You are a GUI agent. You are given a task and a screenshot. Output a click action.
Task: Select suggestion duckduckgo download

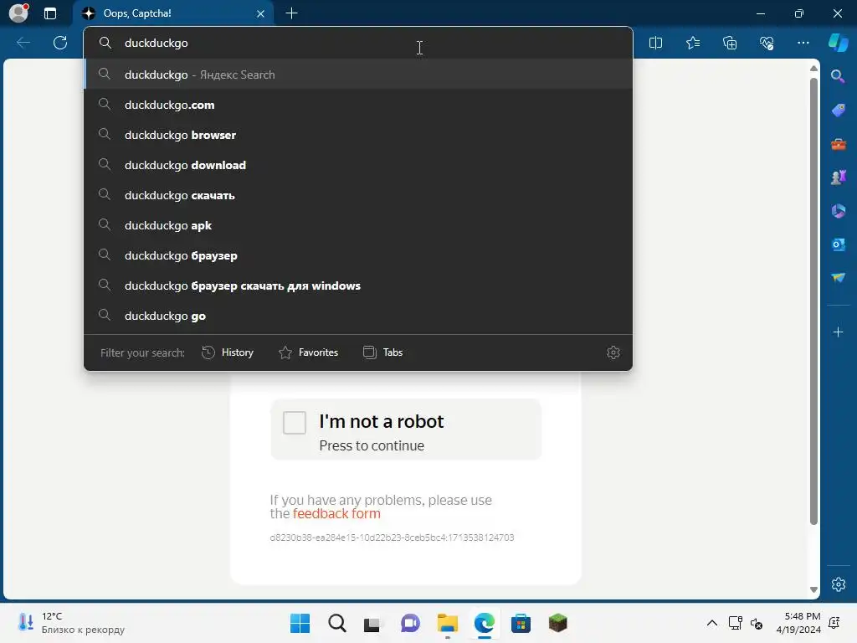[x=358, y=165]
